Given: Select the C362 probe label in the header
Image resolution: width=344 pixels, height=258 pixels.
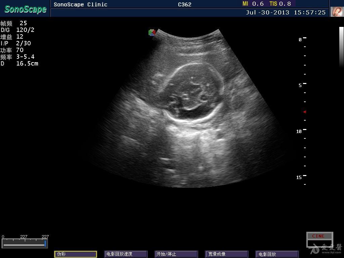Looking at the screenshot, I should click(x=184, y=4).
